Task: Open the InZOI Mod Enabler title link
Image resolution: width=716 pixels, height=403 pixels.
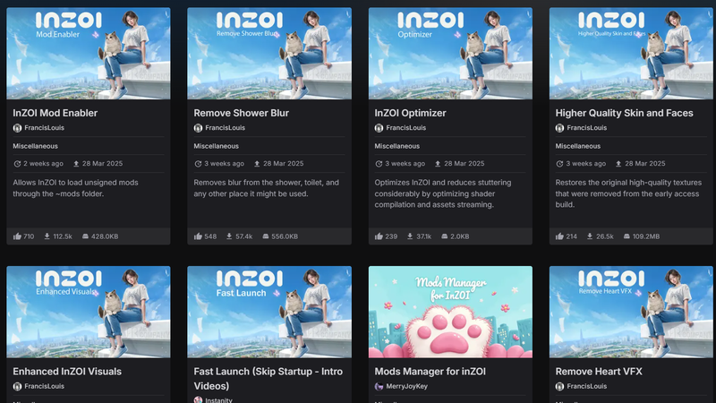Action: [55, 114]
